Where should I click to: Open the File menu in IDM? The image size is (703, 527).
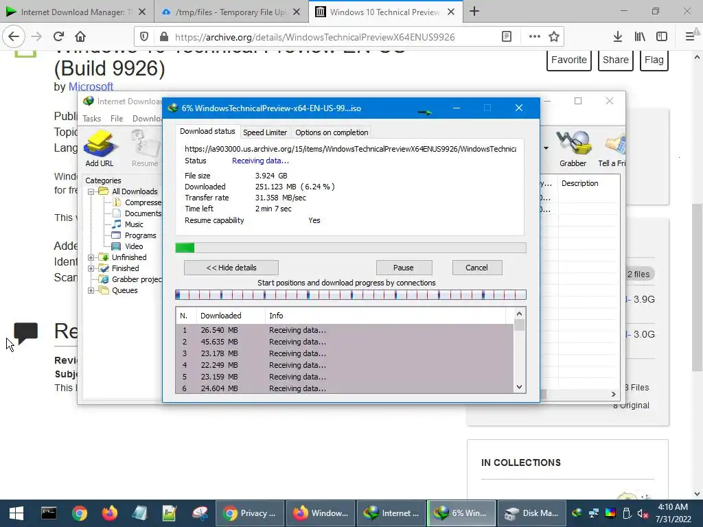click(x=117, y=118)
